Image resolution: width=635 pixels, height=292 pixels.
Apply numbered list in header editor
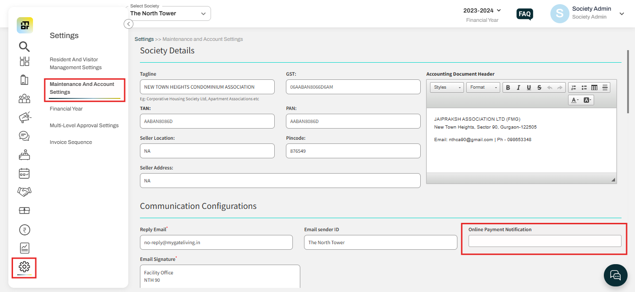574,87
